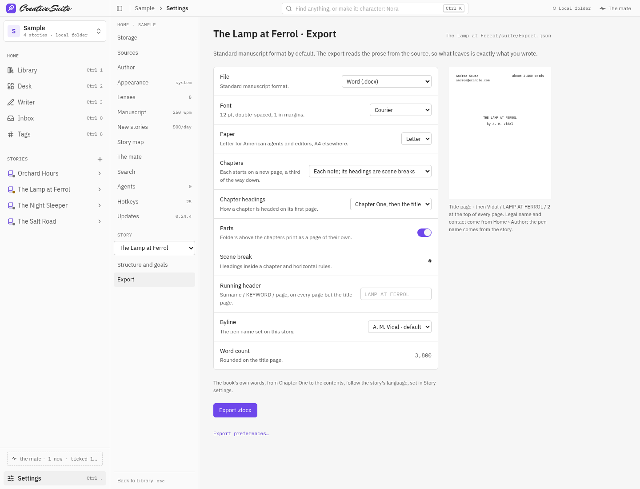Open Settings in sidebar footer
The image size is (640, 489).
click(x=55, y=478)
